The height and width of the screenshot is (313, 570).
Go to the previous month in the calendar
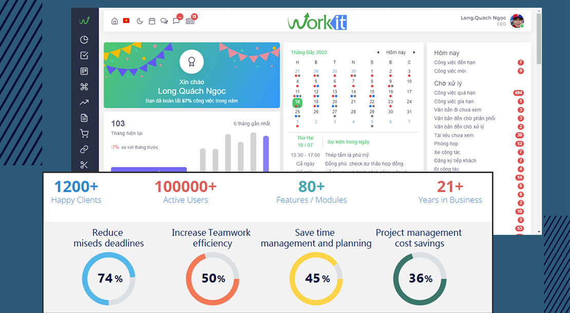(378, 52)
